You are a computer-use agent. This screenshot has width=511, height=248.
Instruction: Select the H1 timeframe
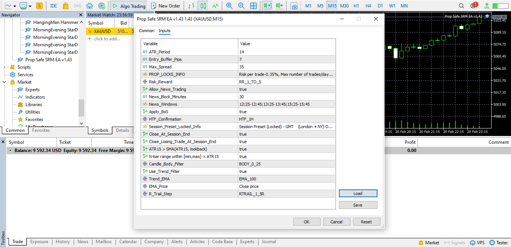[x=356, y=6]
